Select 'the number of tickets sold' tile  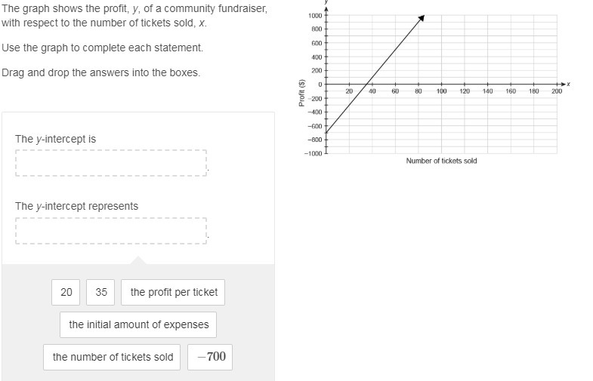pyautogui.click(x=112, y=357)
